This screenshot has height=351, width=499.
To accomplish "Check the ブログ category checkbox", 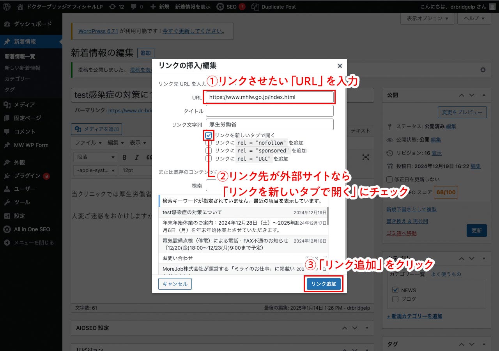I will pyautogui.click(x=395, y=299).
